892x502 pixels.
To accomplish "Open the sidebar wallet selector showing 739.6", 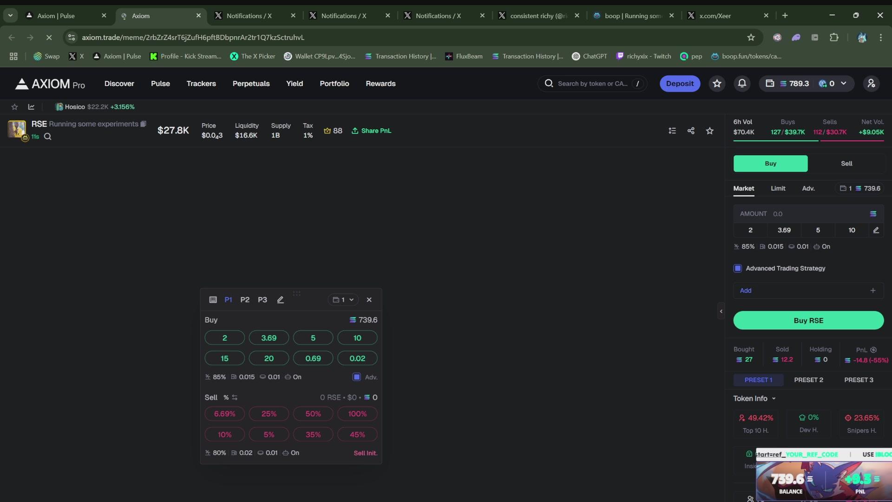I will point(860,188).
